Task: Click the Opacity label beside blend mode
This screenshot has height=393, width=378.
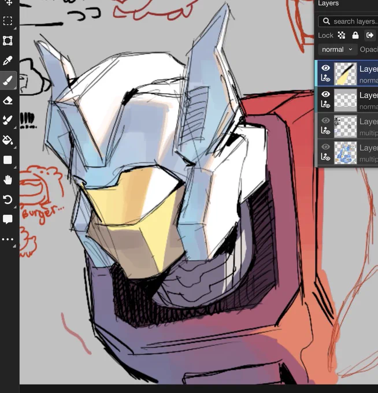Action: (x=369, y=49)
